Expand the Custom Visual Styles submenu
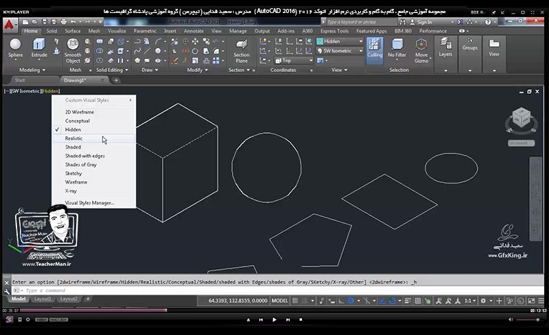549x335 pixels. point(94,100)
